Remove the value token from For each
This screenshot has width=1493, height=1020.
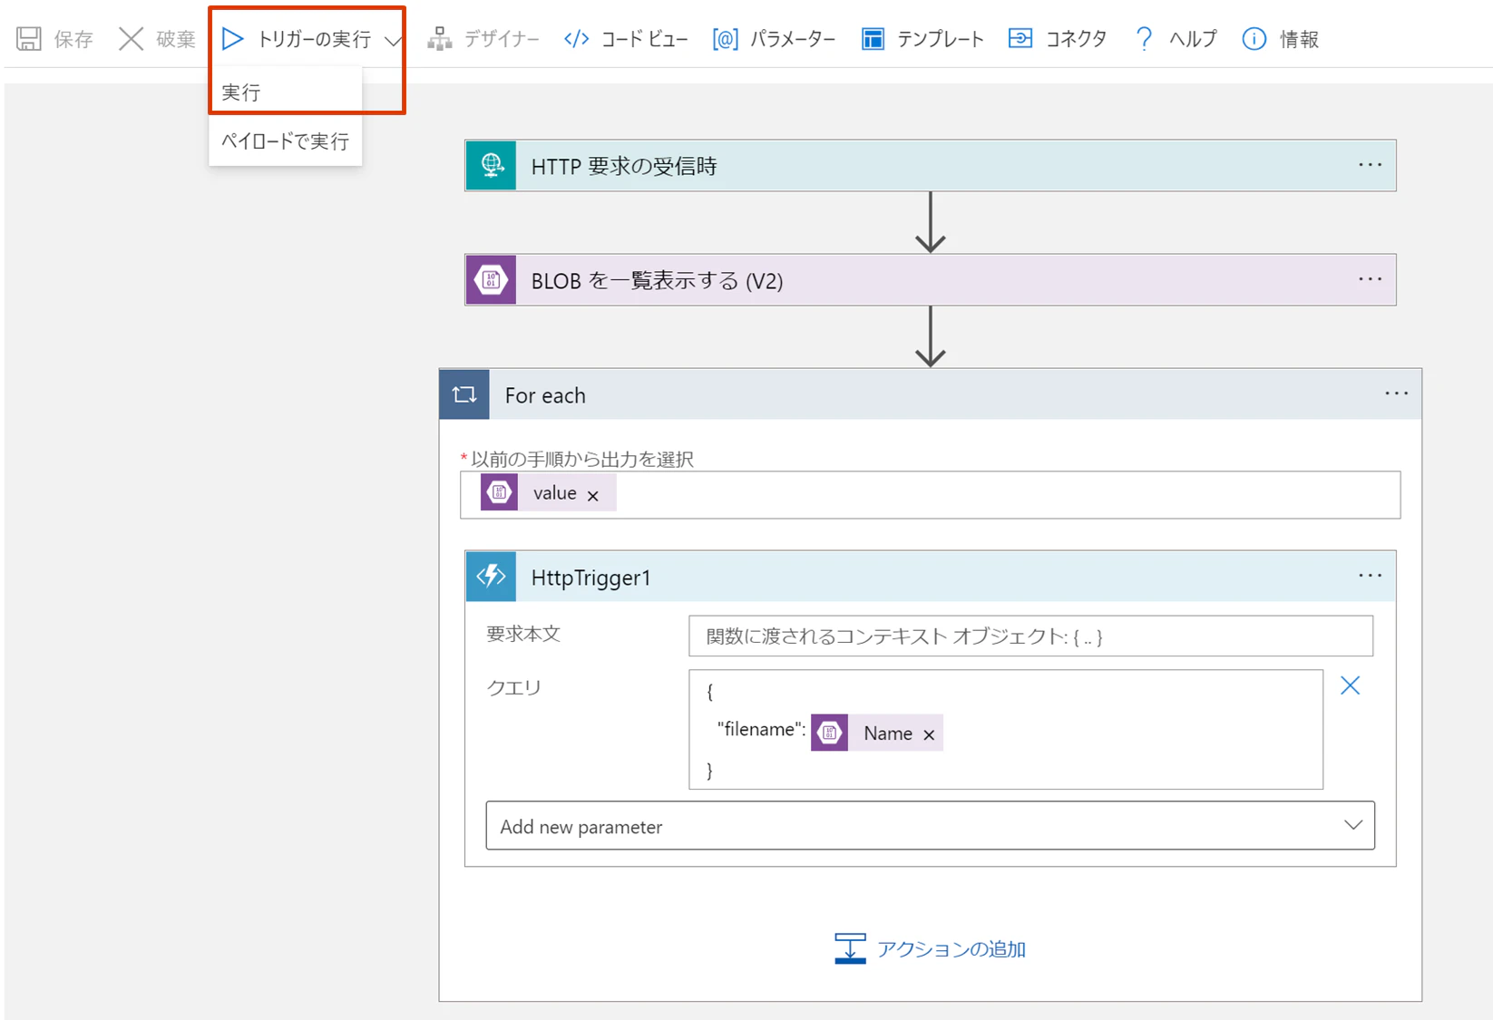593,495
